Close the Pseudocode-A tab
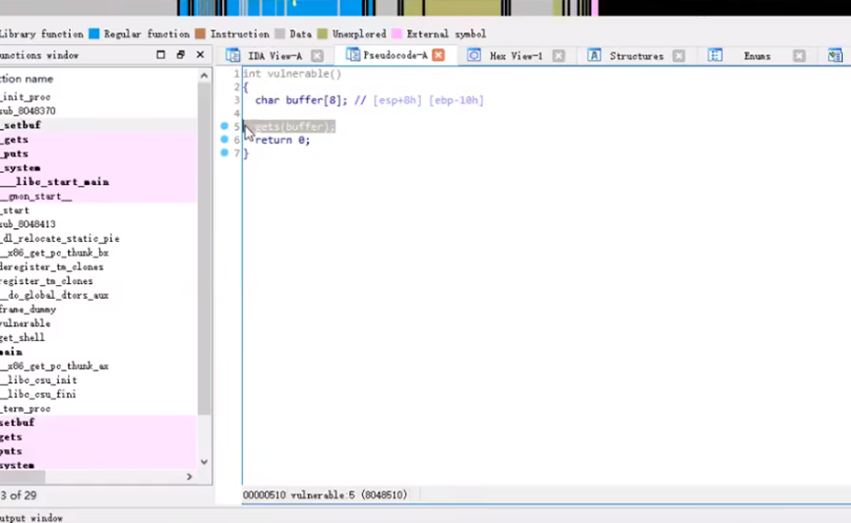 (439, 56)
